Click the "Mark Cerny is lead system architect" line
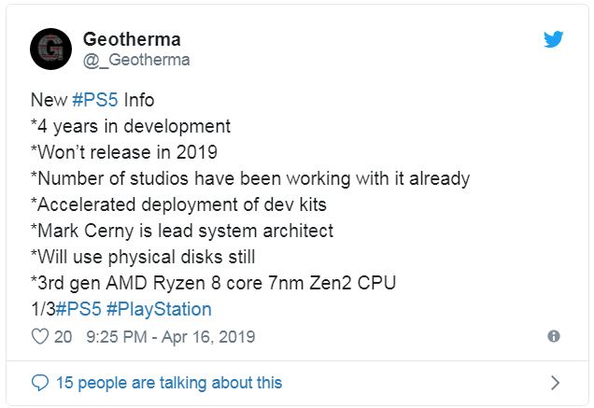This screenshot has width=594, height=408. tap(182, 231)
